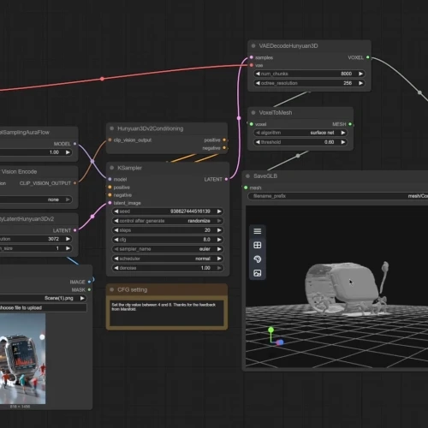Click the MESH output socket of VoxelToMesh

pyautogui.click(x=350, y=124)
